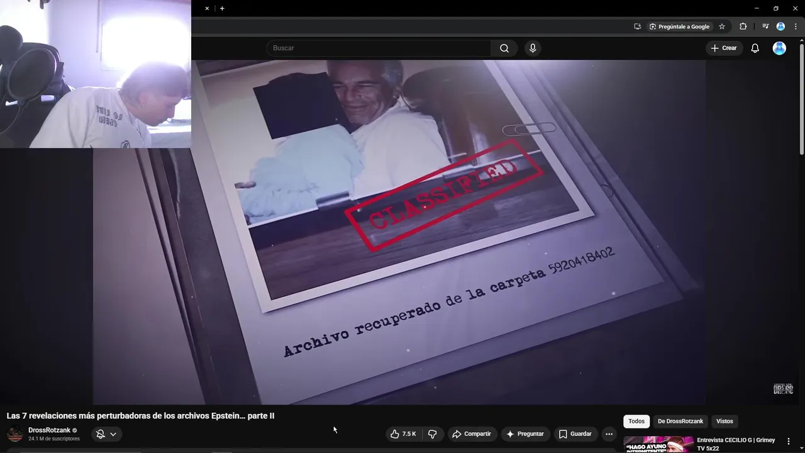Select the Todos filter chip
The width and height of the screenshot is (805, 453).
636,422
